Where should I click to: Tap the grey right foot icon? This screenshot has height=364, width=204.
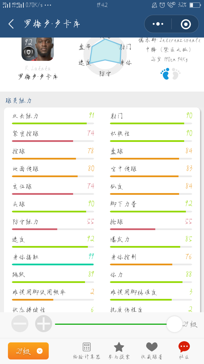coord(176,74)
